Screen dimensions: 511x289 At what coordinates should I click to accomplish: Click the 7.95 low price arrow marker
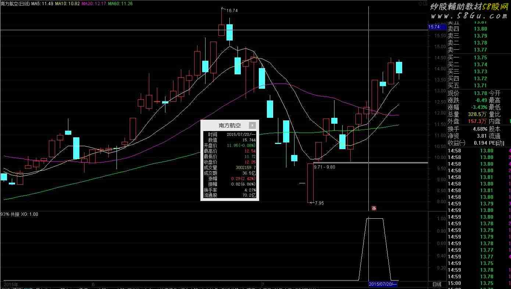[x=317, y=203]
